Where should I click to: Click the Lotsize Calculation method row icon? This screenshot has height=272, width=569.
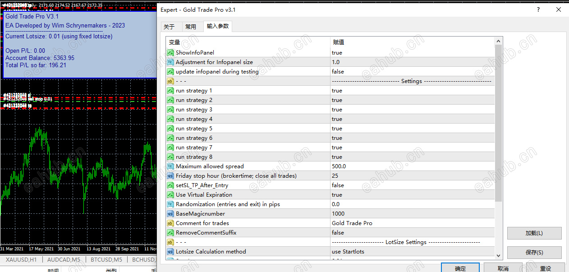coord(170,252)
